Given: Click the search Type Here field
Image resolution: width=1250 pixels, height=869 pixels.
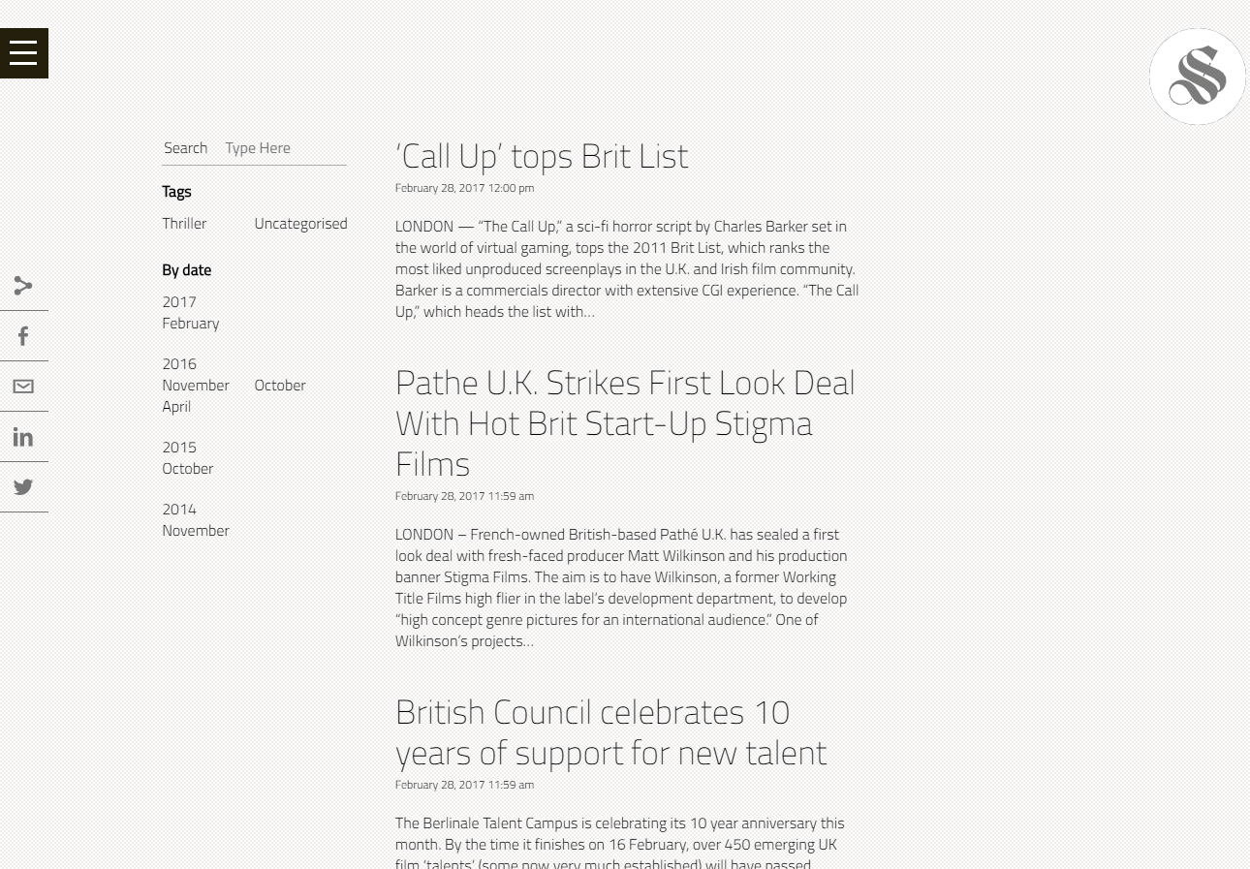Looking at the screenshot, I should (283, 148).
